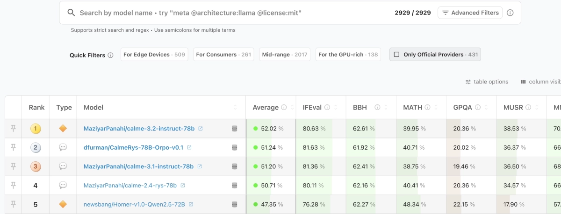Expand the Advanced Filters panel
561x214 pixels.
[470, 13]
